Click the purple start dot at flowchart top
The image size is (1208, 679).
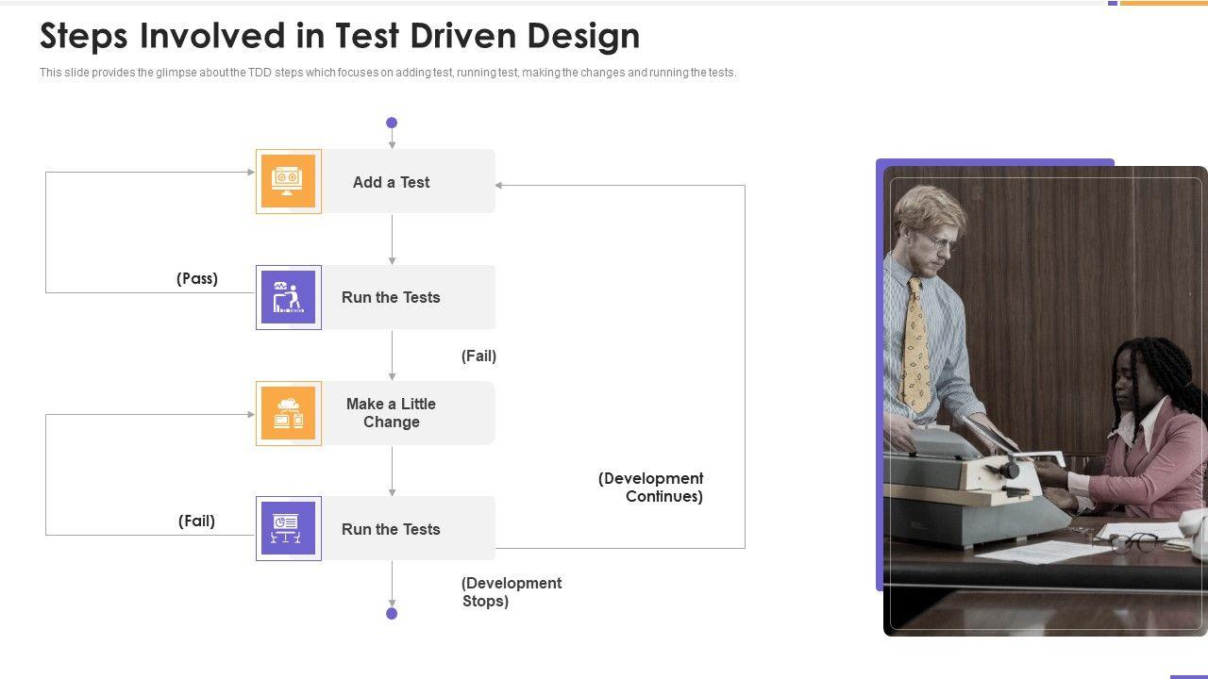pyautogui.click(x=392, y=123)
